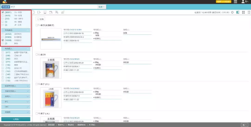Open the blue-orange mug thumbnail of 杯子F
Image resolution: width=251 pixels, height=127 pixels.
click(51, 68)
